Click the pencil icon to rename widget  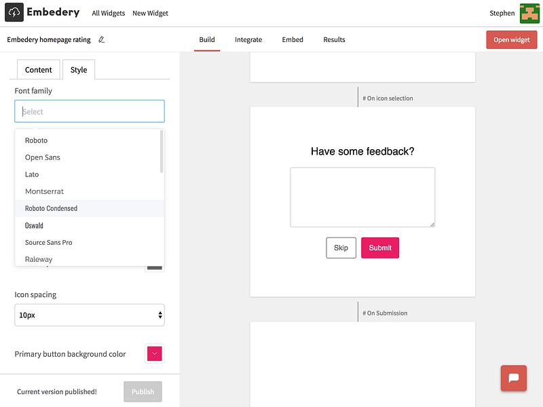pyautogui.click(x=101, y=39)
